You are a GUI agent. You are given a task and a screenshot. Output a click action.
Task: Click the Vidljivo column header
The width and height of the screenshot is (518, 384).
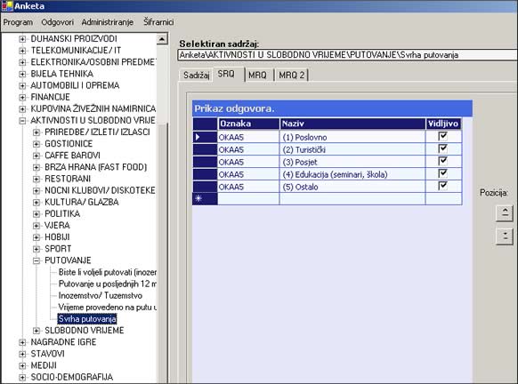click(x=443, y=124)
